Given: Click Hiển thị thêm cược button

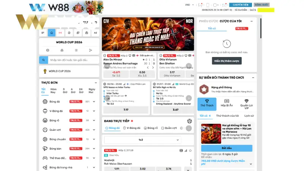Looking at the screenshot, I should click(x=226, y=61).
